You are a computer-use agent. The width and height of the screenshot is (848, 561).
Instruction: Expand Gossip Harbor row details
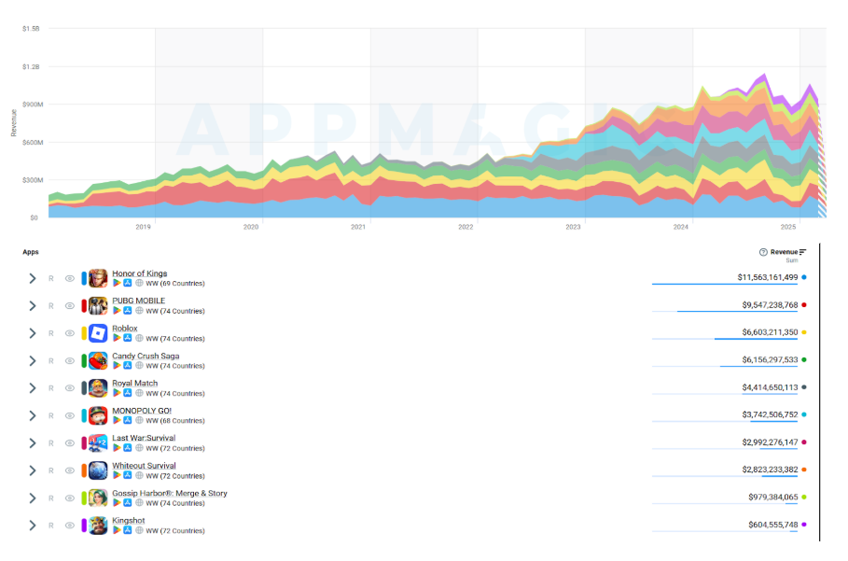[x=32, y=498]
